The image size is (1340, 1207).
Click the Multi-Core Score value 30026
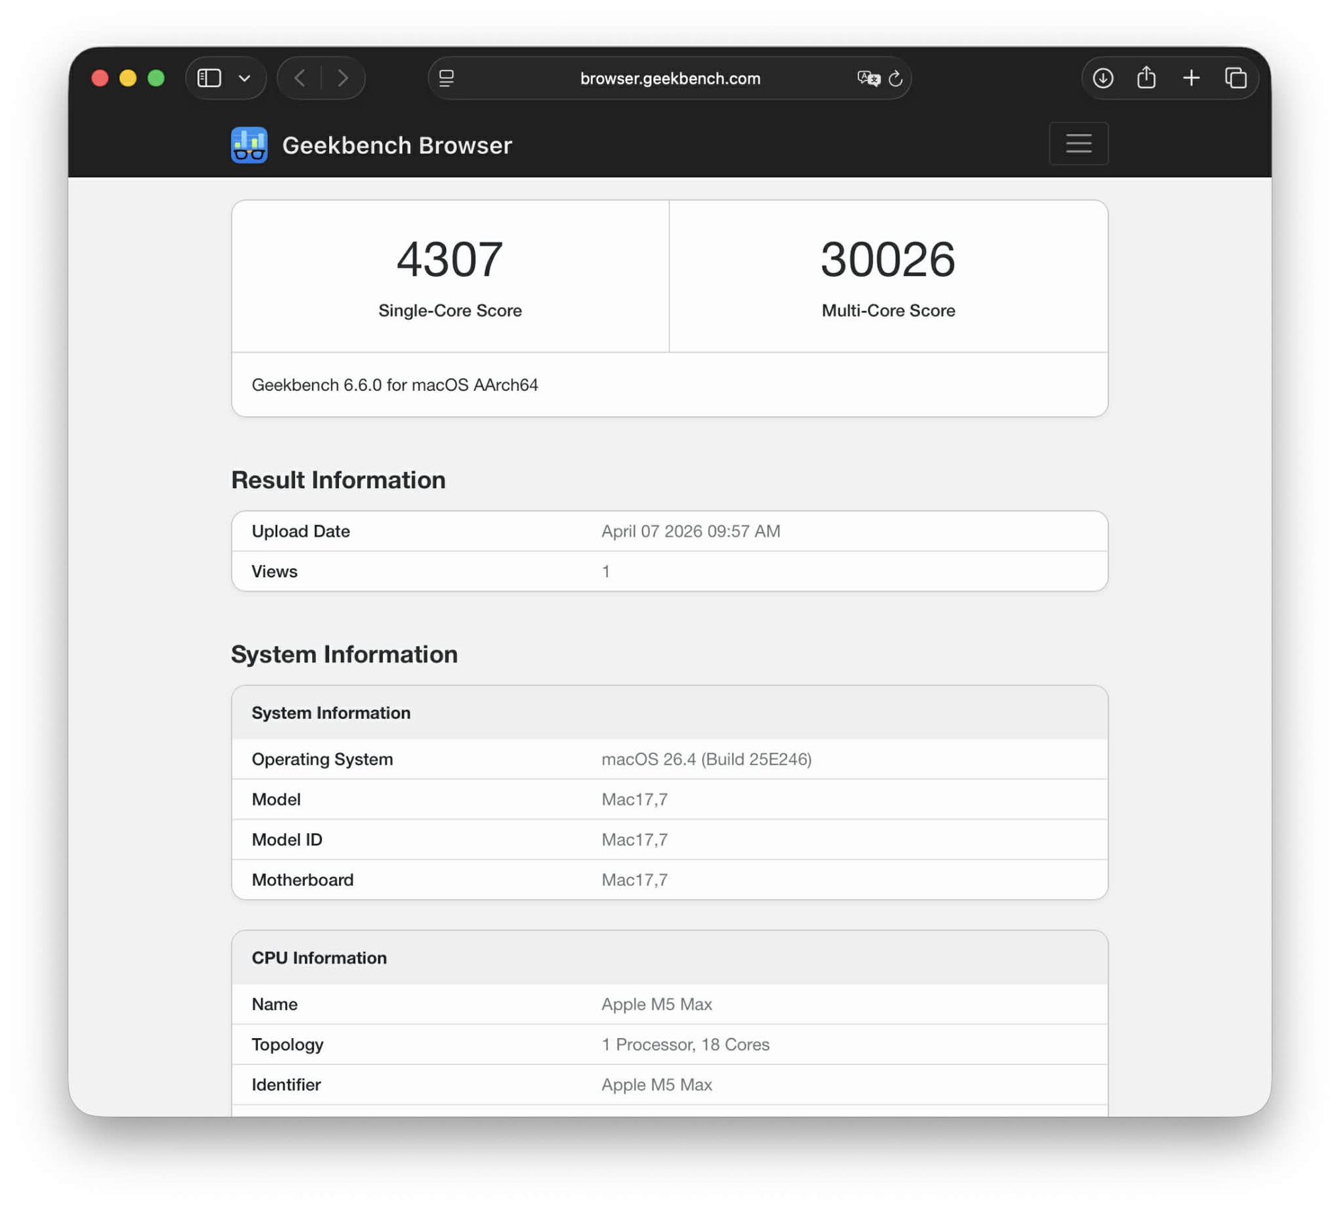(888, 259)
